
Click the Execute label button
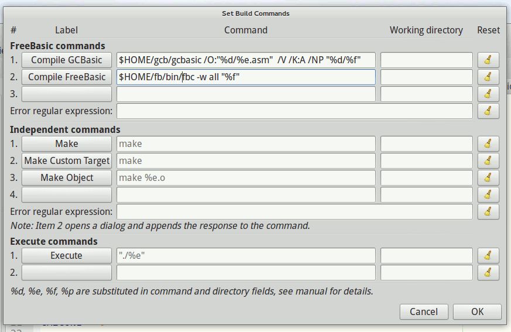[x=67, y=255]
